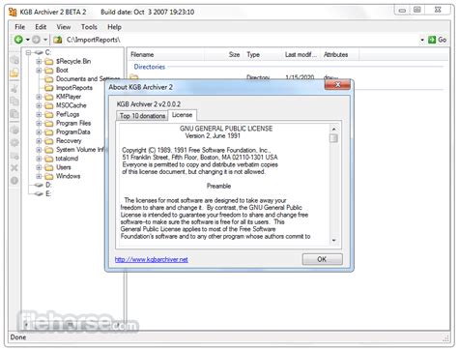
Task: Click the open folder icon in left toolbar
Action: click(14, 73)
